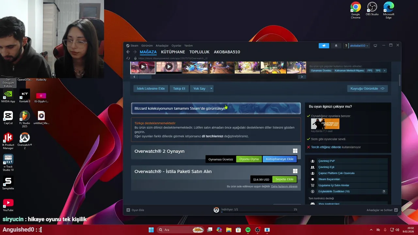Open Spotify from the taskbar

(x=248, y=230)
